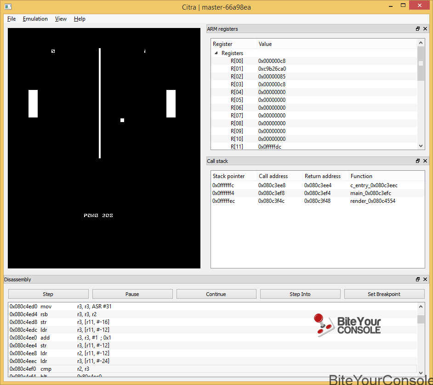Open the Help menu

[x=80, y=19]
